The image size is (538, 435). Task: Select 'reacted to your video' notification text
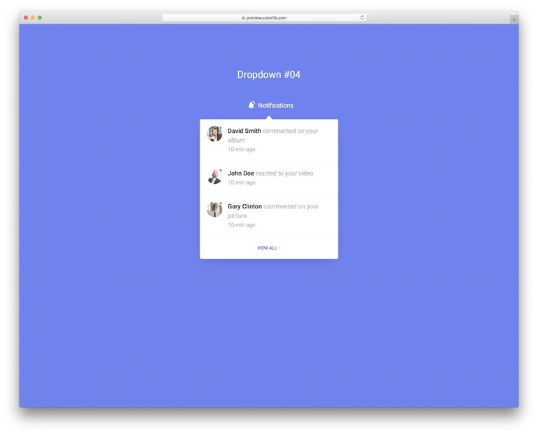284,173
